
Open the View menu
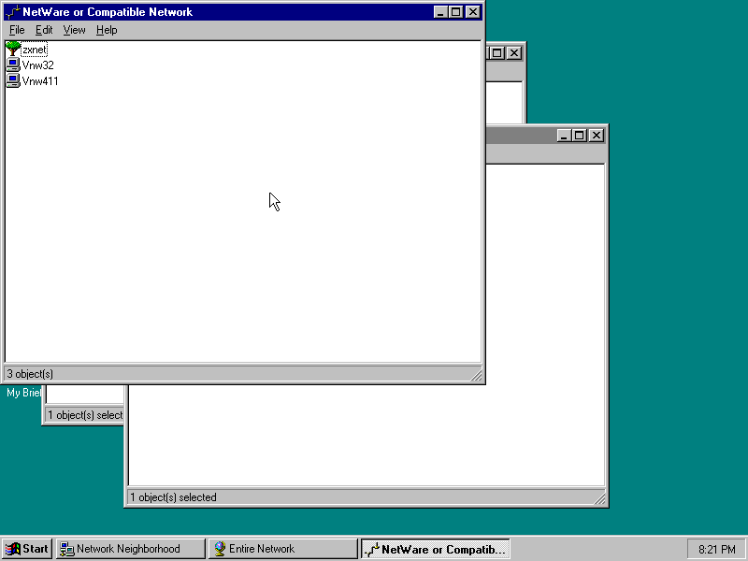click(x=74, y=30)
